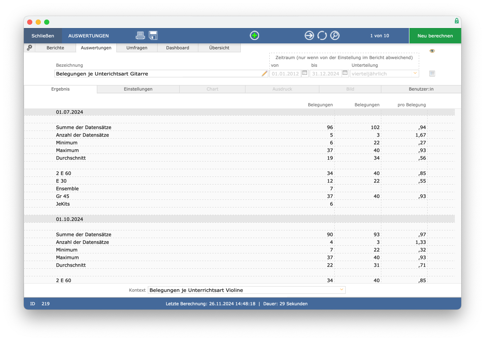Viewport: 485px width, 341px height.
Task: Open calendar picker for von date
Action: [x=305, y=73]
